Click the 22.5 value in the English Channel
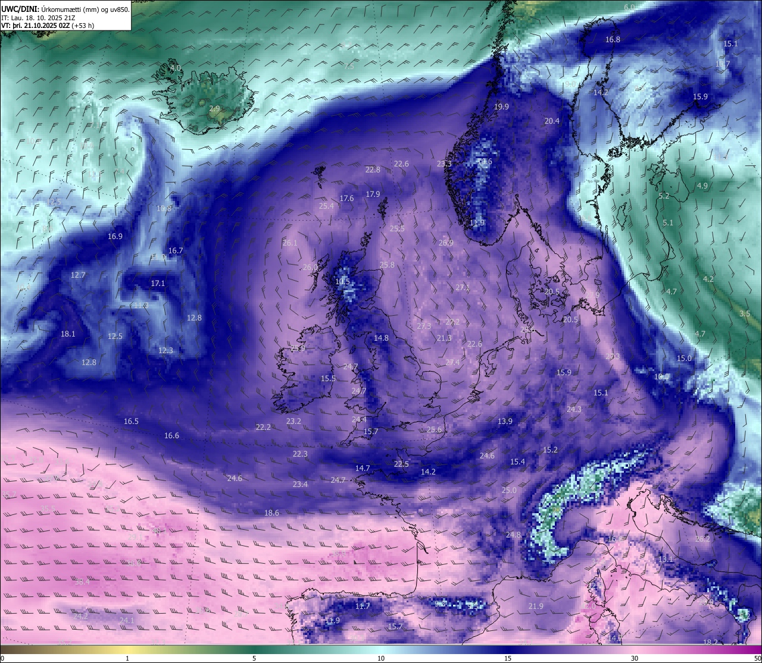 (x=402, y=464)
